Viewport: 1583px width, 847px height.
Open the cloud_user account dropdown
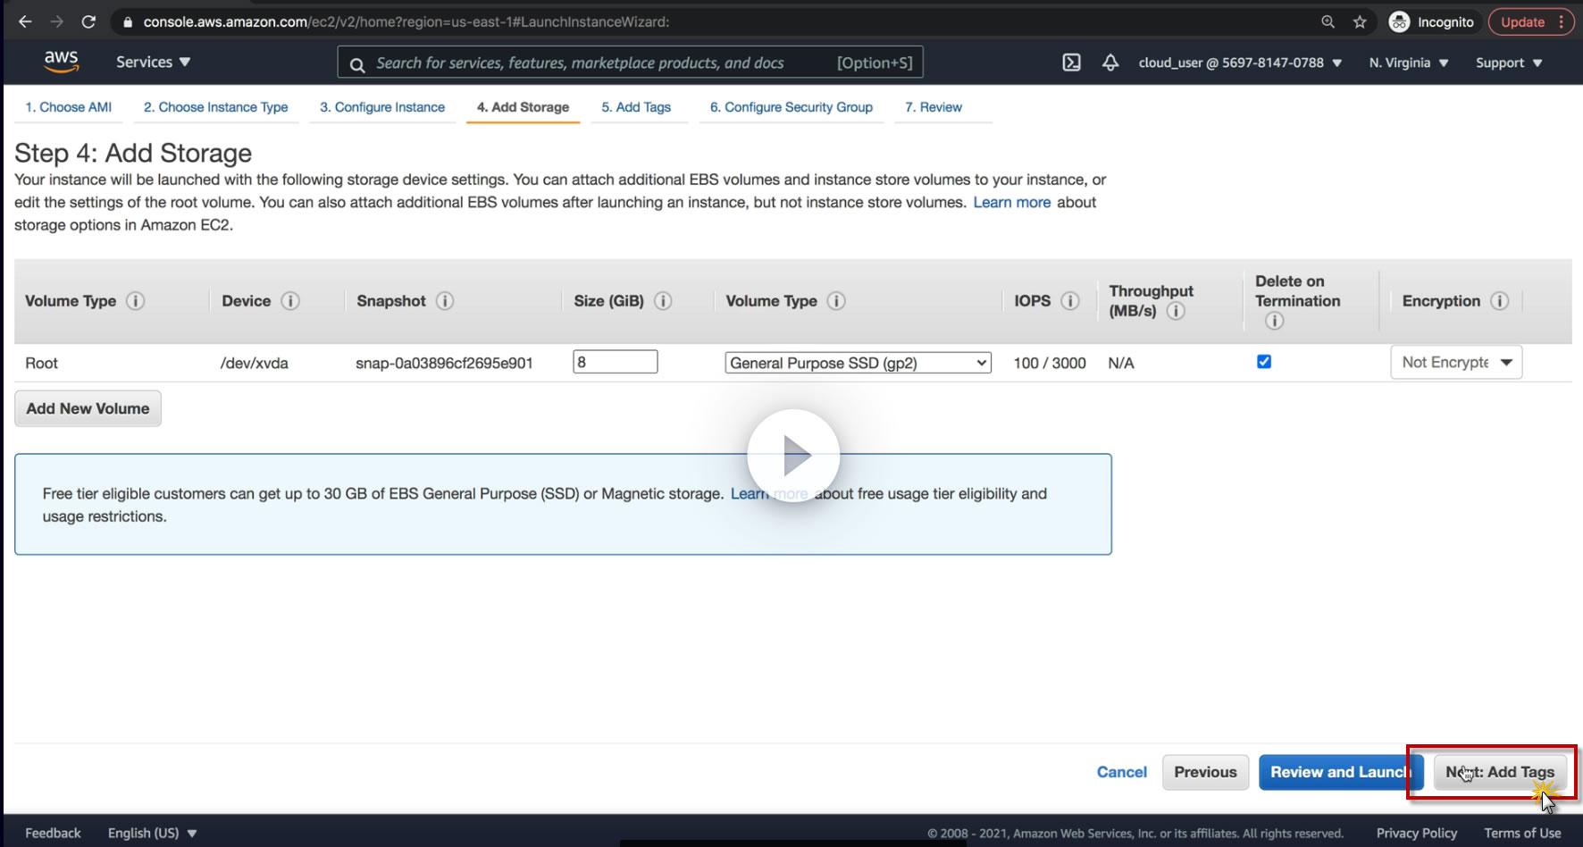click(x=1240, y=63)
